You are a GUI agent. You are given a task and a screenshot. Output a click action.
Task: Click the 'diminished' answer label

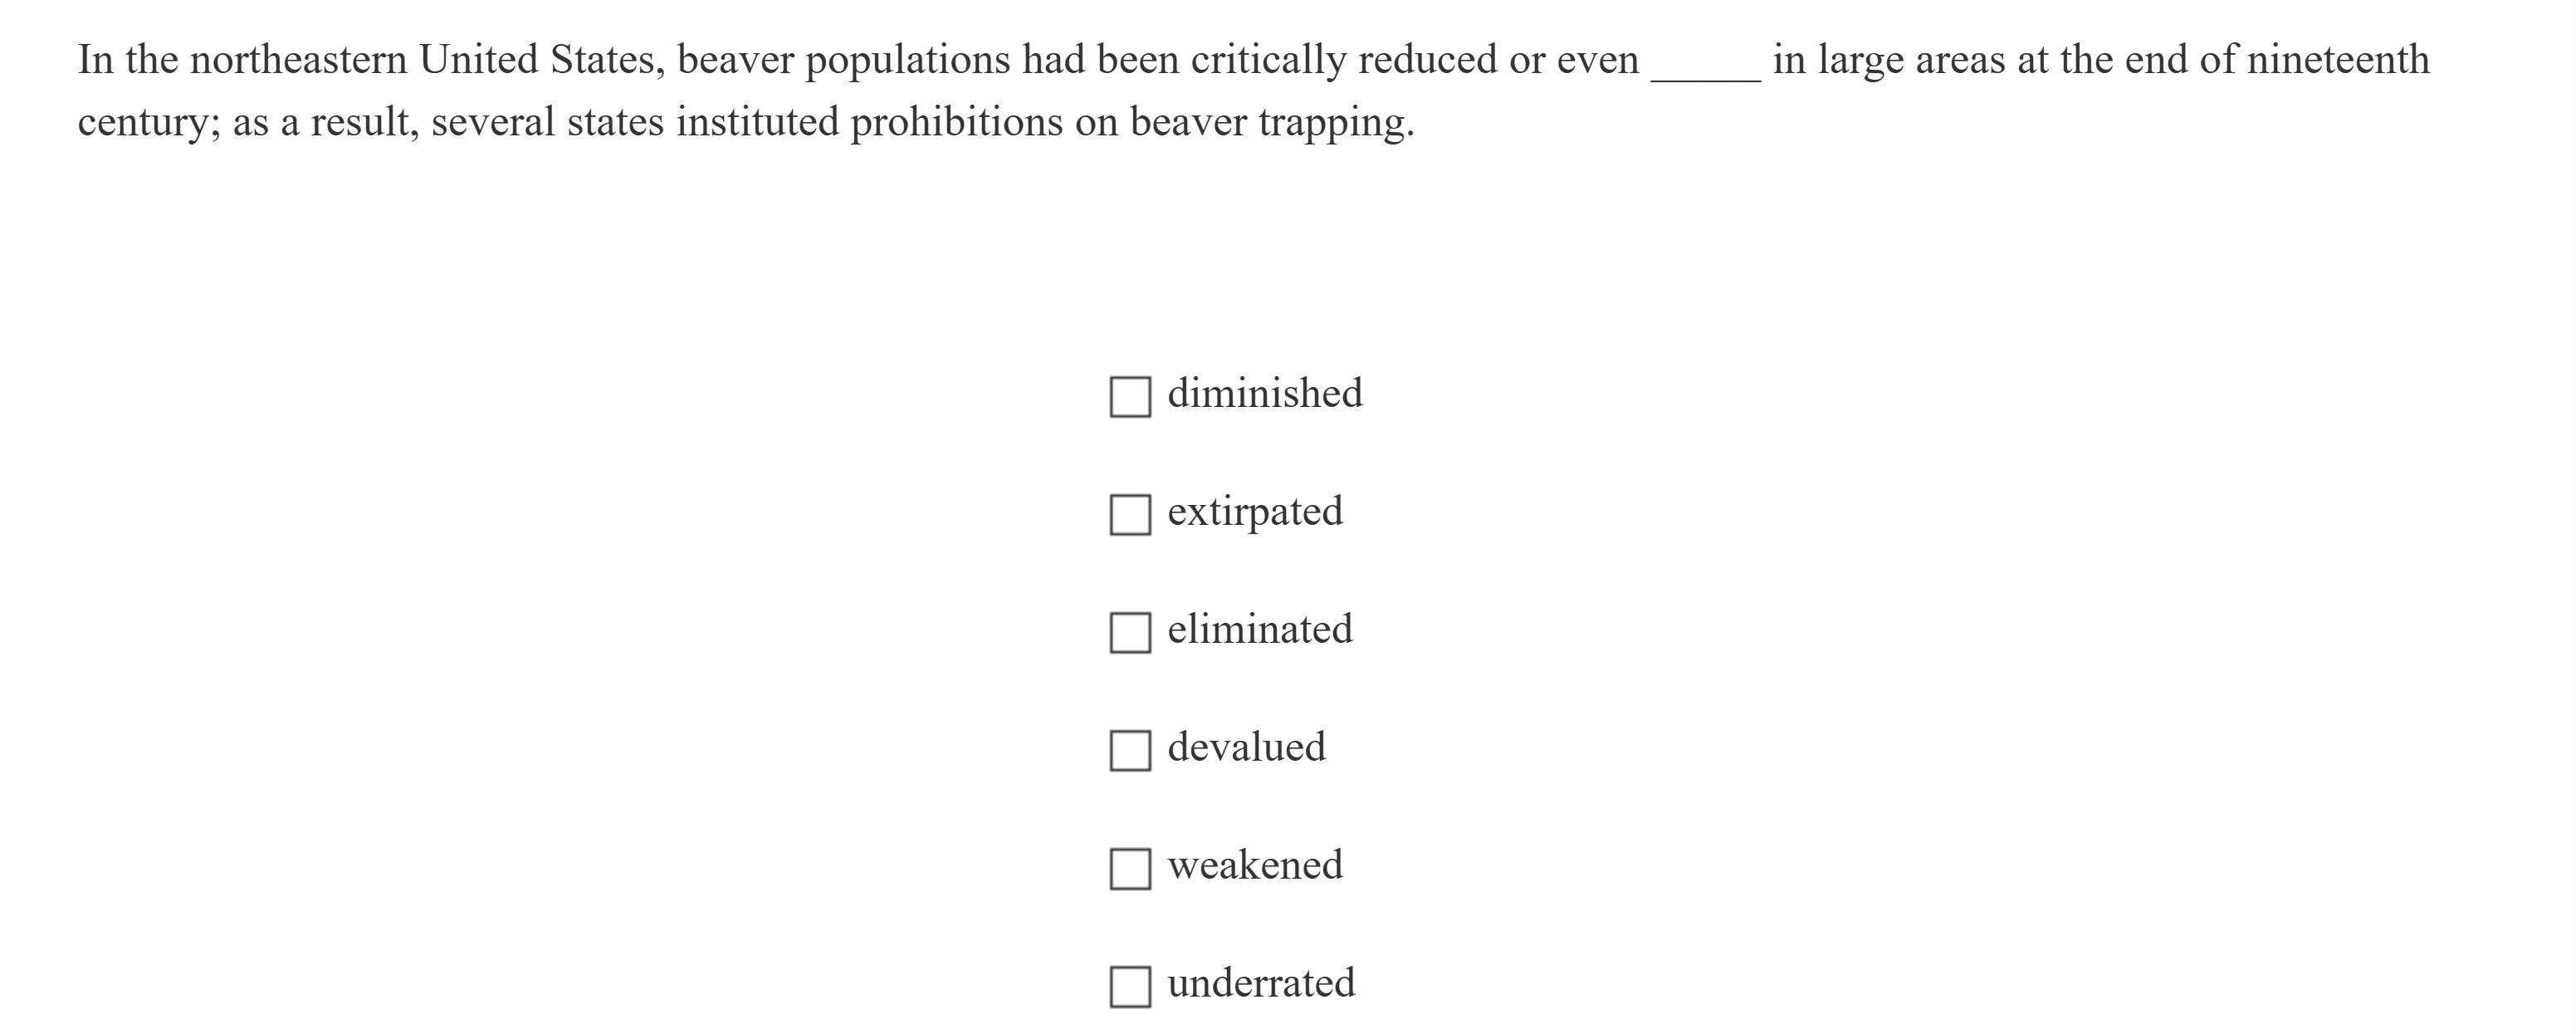(1264, 394)
